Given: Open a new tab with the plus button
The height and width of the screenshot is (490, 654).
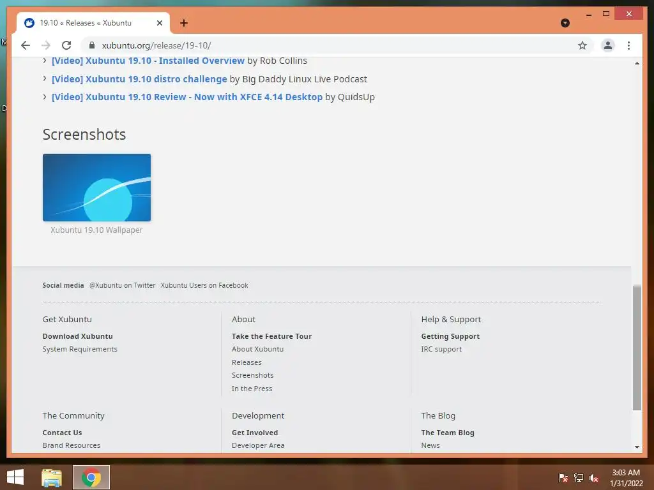Looking at the screenshot, I should tap(184, 23).
